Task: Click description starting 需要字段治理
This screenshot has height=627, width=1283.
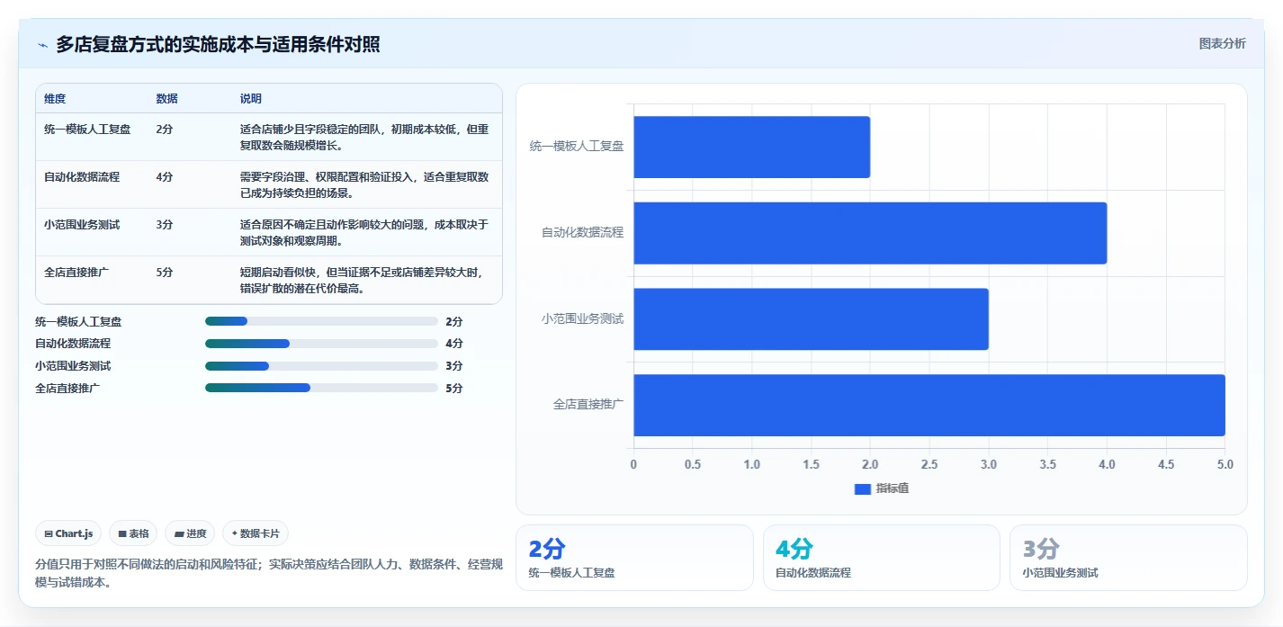Action: (364, 185)
